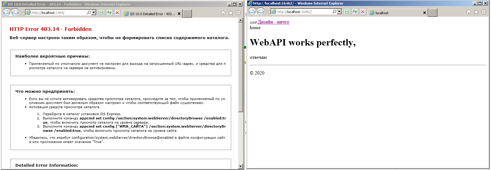Maximize the IIS error window

234,4
